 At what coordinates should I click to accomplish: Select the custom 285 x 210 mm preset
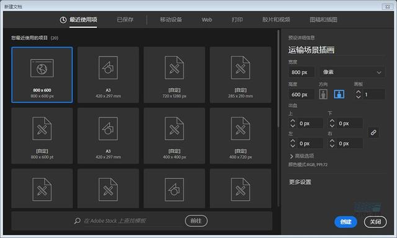pyautogui.click(x=241, y=74)
